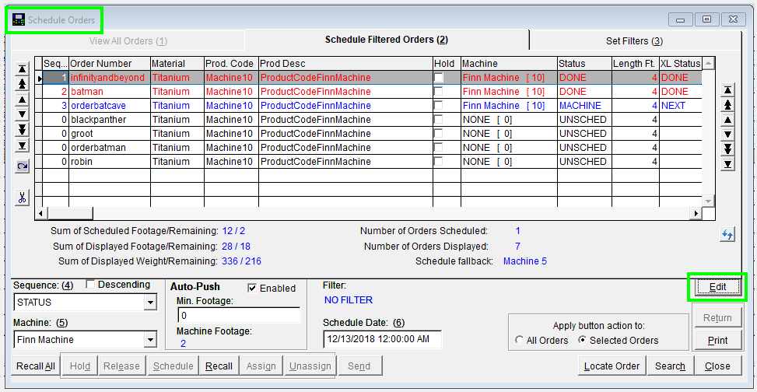Click the scissors cut icon
This screenshot has height=392, width=757.
(23, 197)
